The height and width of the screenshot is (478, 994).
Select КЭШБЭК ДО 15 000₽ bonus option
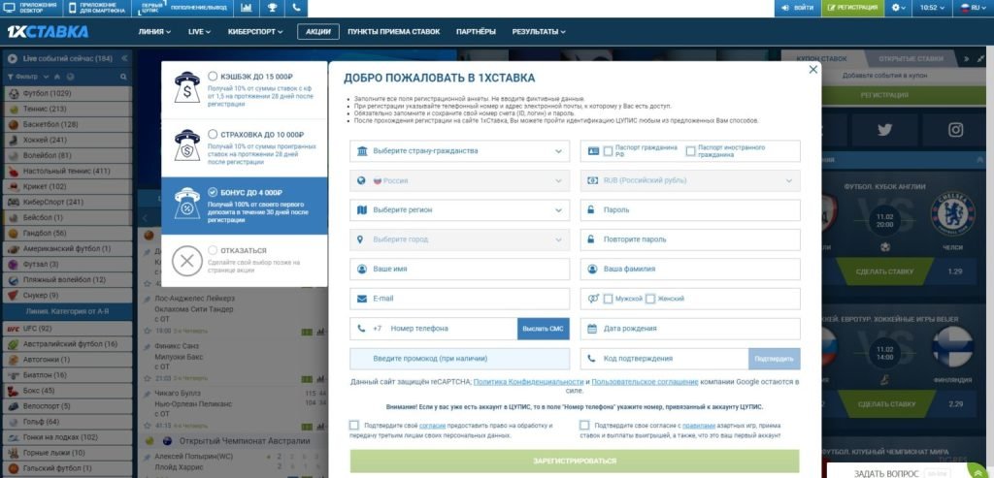click(x=213, y=76)
